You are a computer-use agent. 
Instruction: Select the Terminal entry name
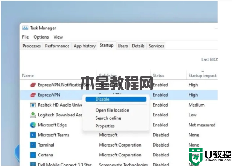tap(46, 145)
